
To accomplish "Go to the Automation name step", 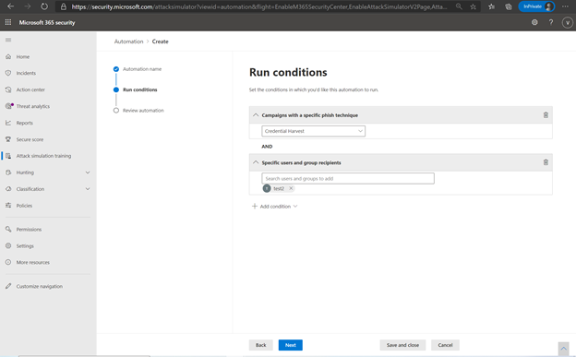I will click(142, 69).
